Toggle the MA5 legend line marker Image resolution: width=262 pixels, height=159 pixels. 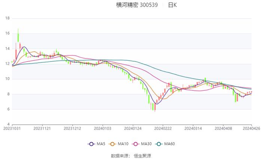pyautogui.click(x=91, y=144)
